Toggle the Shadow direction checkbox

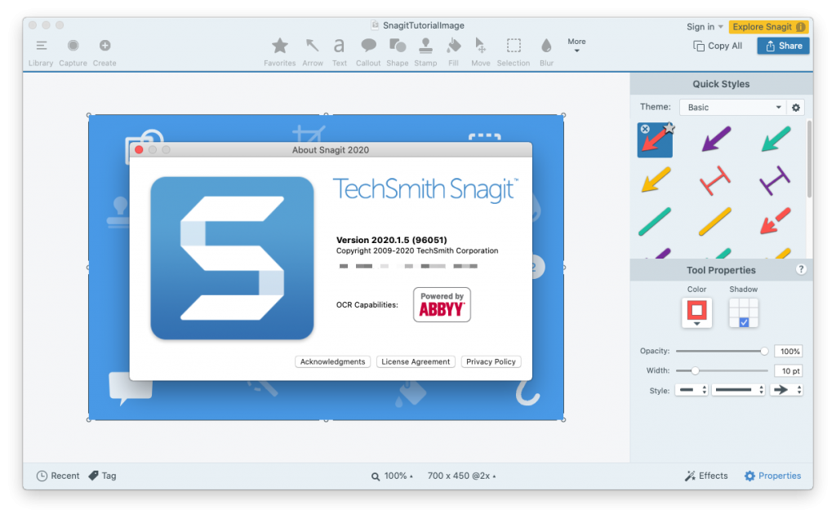click(x=745, y=322)
